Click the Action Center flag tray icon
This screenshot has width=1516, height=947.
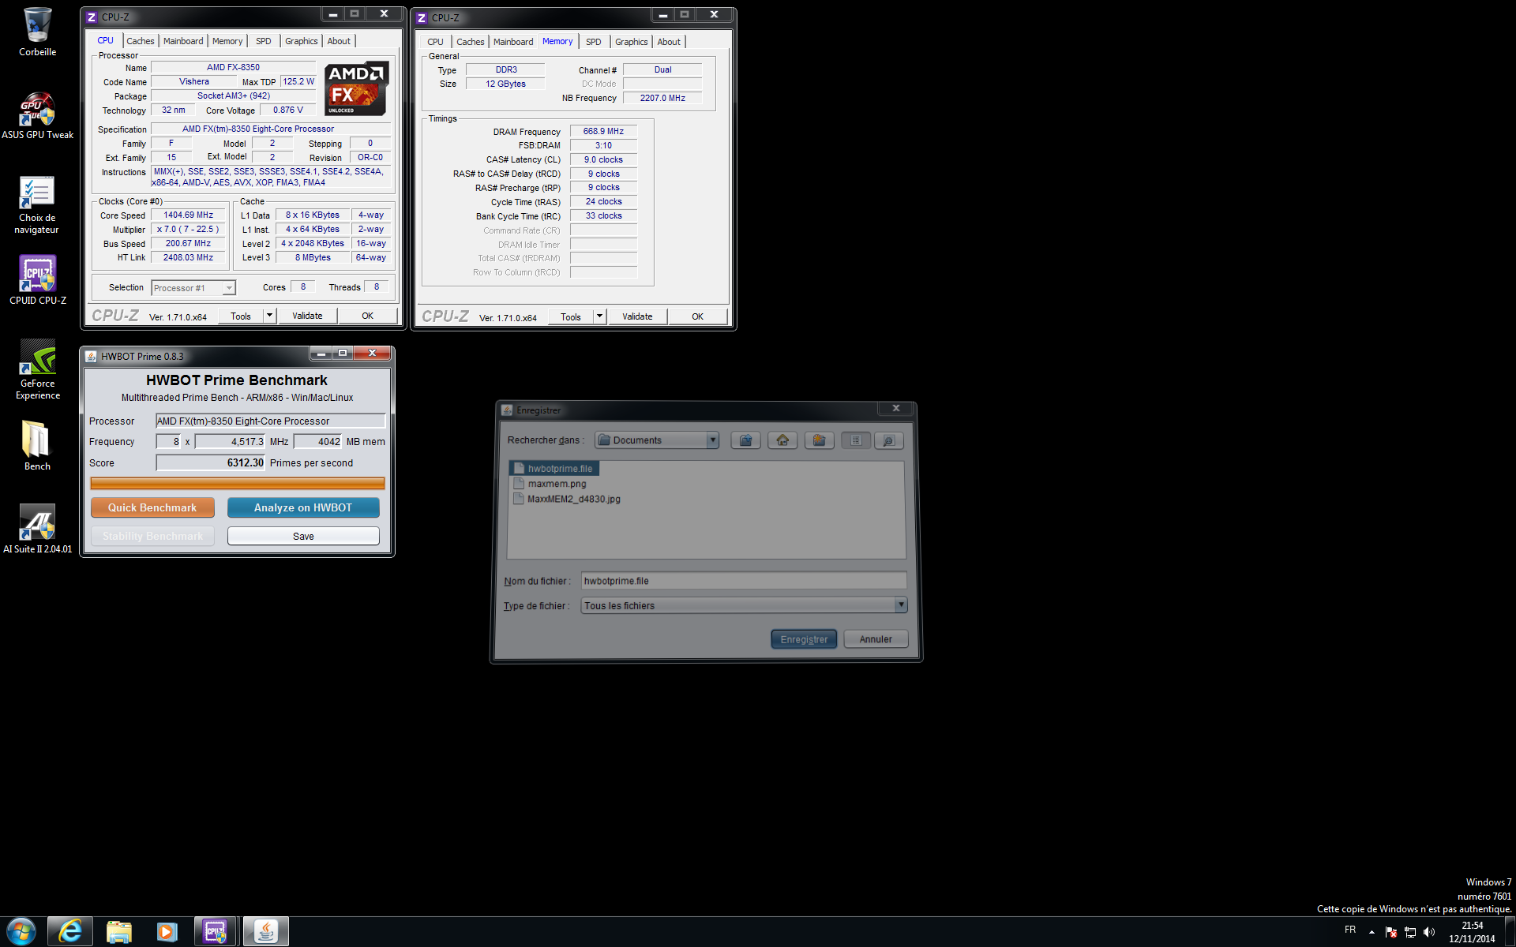point(1391,932)
